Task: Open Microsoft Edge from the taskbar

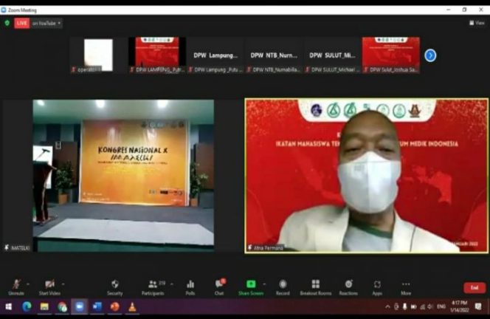Action: (x=27, y=306)
